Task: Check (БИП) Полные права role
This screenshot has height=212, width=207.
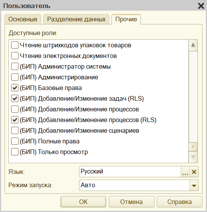Action: click(15, 141)
